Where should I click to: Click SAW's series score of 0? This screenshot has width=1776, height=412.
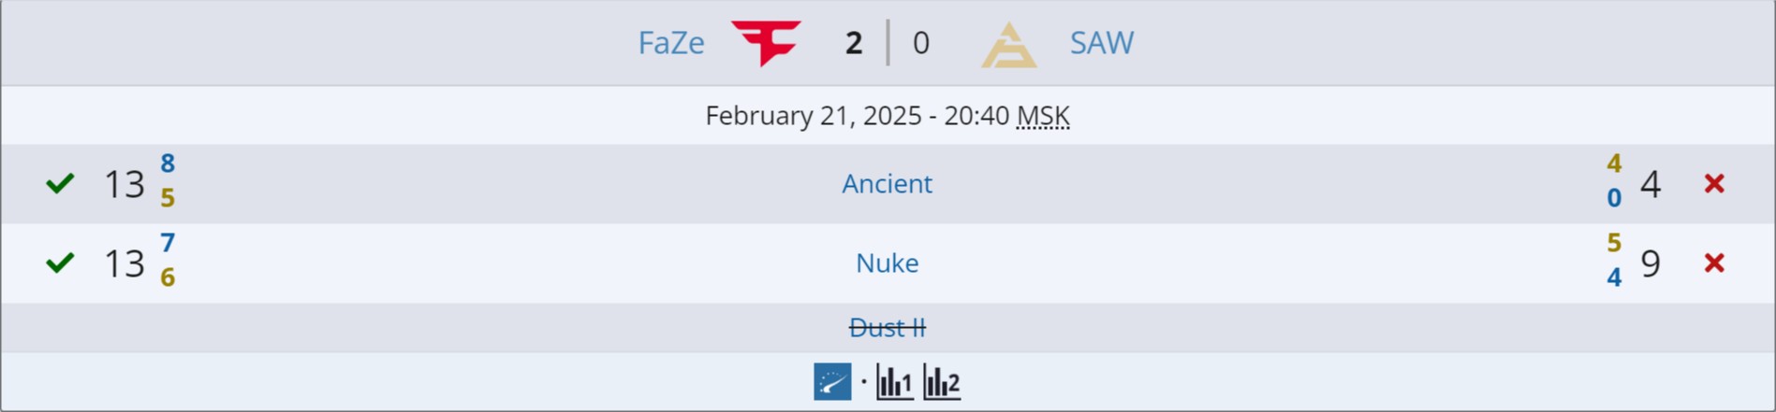pos(921,43)
